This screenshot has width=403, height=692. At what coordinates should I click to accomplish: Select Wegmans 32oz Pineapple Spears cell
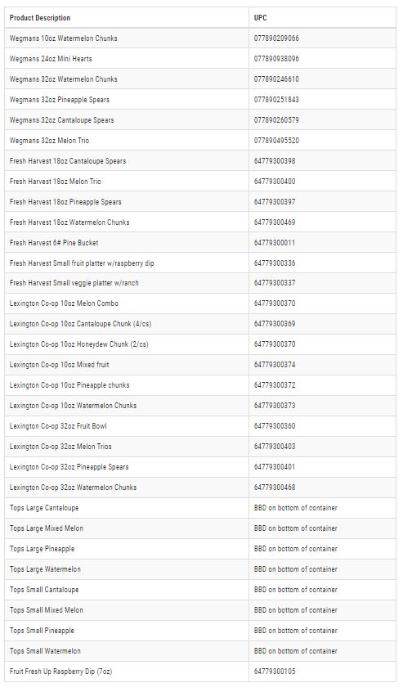click(x=60, y=100)
